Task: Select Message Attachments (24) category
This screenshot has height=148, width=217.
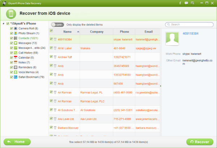Action: point(32,48)
